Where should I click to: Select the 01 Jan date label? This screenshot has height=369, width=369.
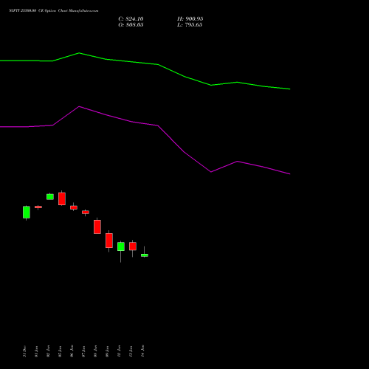(36, 351)
